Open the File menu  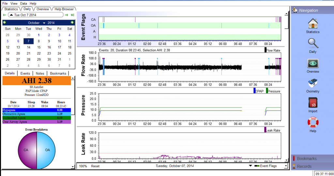point(5,3)
